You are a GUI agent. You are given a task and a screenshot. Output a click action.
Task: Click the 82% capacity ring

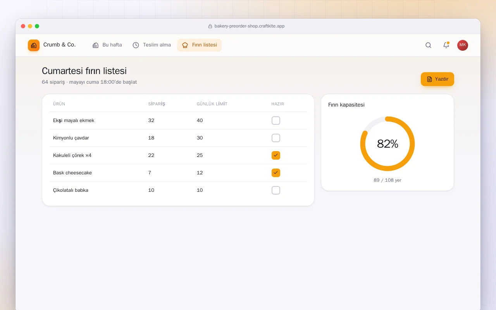click(387, 144)
